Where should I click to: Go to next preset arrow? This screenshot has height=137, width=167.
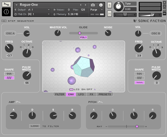(85, 5)
